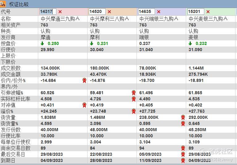
Task: Click green down arrow beside 0.250
Action: pos(42,43)
